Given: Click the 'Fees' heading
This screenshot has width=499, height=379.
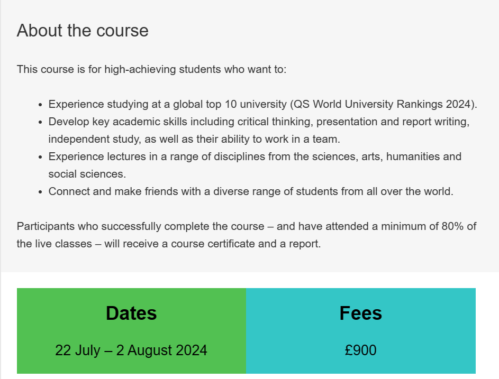Looking at the screenshot, I should point(360,313).
